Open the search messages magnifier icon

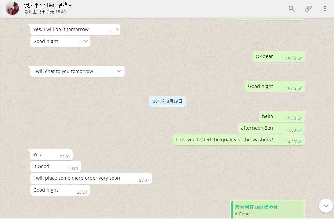tap(291, 9)
